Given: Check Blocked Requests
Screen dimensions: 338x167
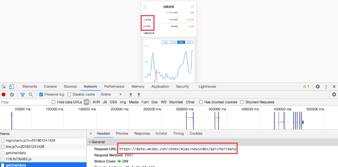Looking at the screenshot, I should [242, 102].
